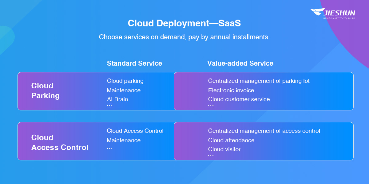The width and height of the screenshot is (369, 184).
Task: Click 'Maintenance' in the Access Control row
Action: 124,140
